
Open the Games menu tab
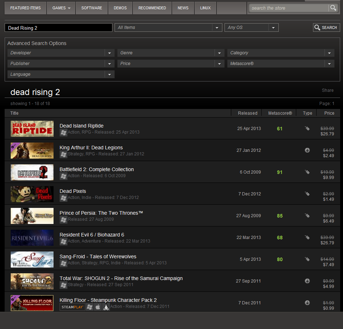pyautogui.click(x=61, y=8)
